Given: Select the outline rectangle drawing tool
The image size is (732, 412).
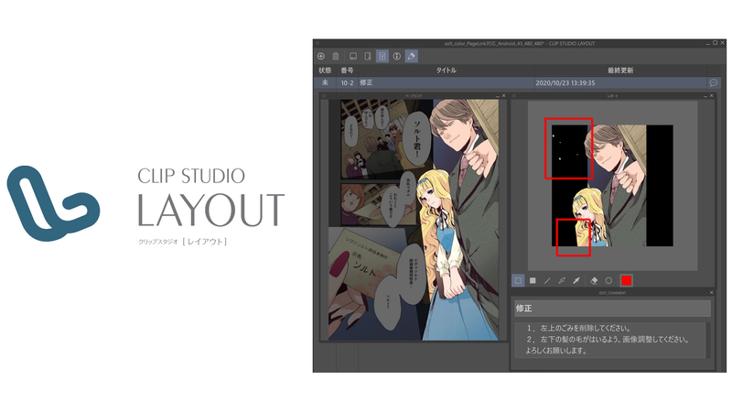Looking at the screenshot, I should coord(518,280).
